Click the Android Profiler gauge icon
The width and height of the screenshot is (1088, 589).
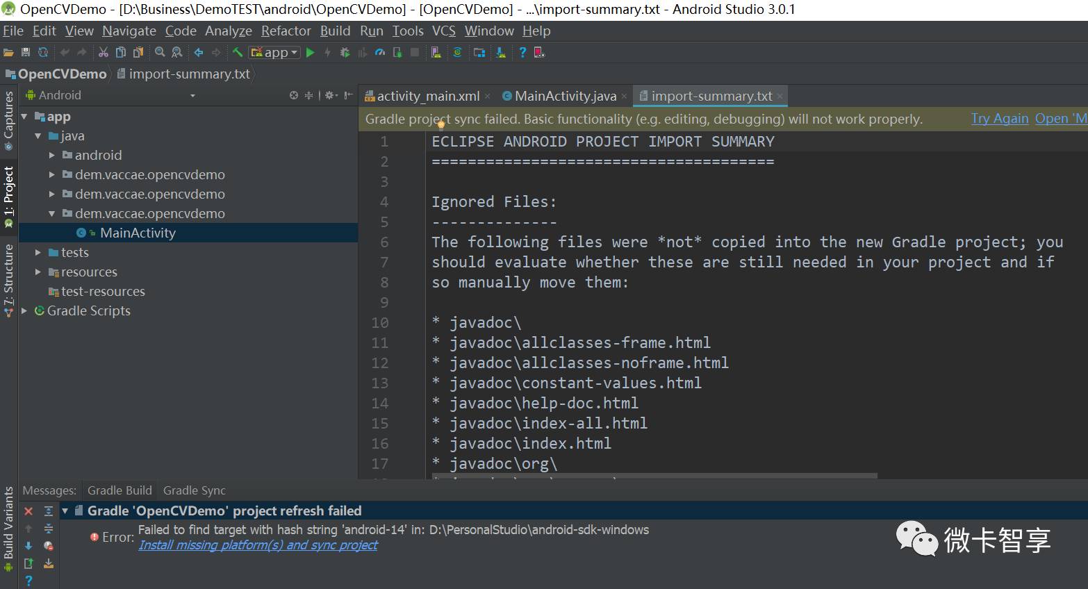tap(380, 52)
